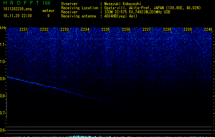Click the 2235 time marker

[x=106, y=29]
